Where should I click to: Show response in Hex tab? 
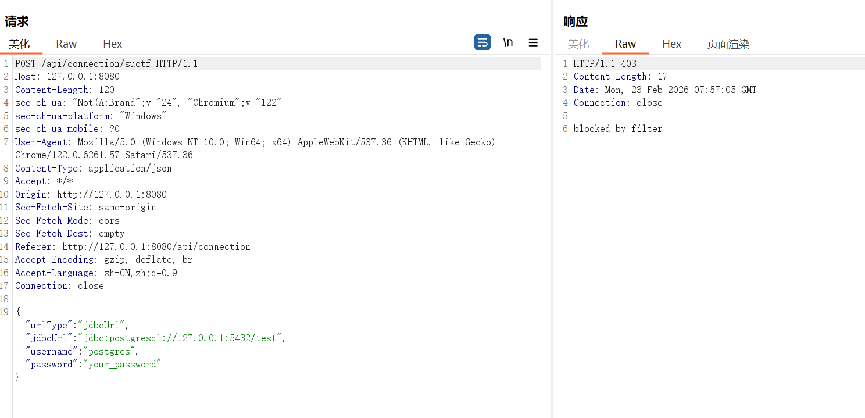[671, 44]
